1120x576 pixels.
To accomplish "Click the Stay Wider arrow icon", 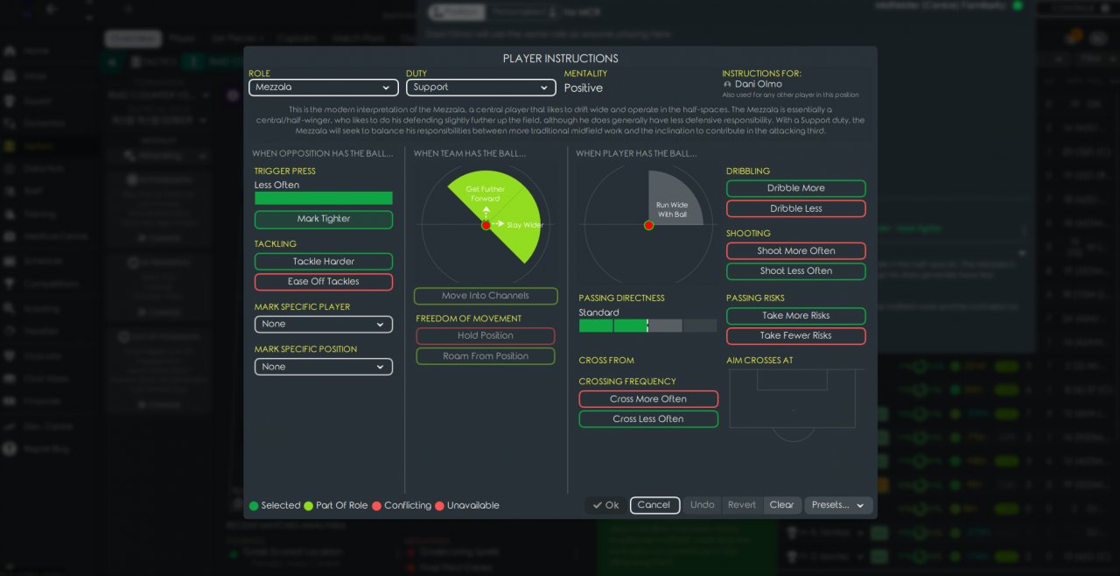I will 498,224.
